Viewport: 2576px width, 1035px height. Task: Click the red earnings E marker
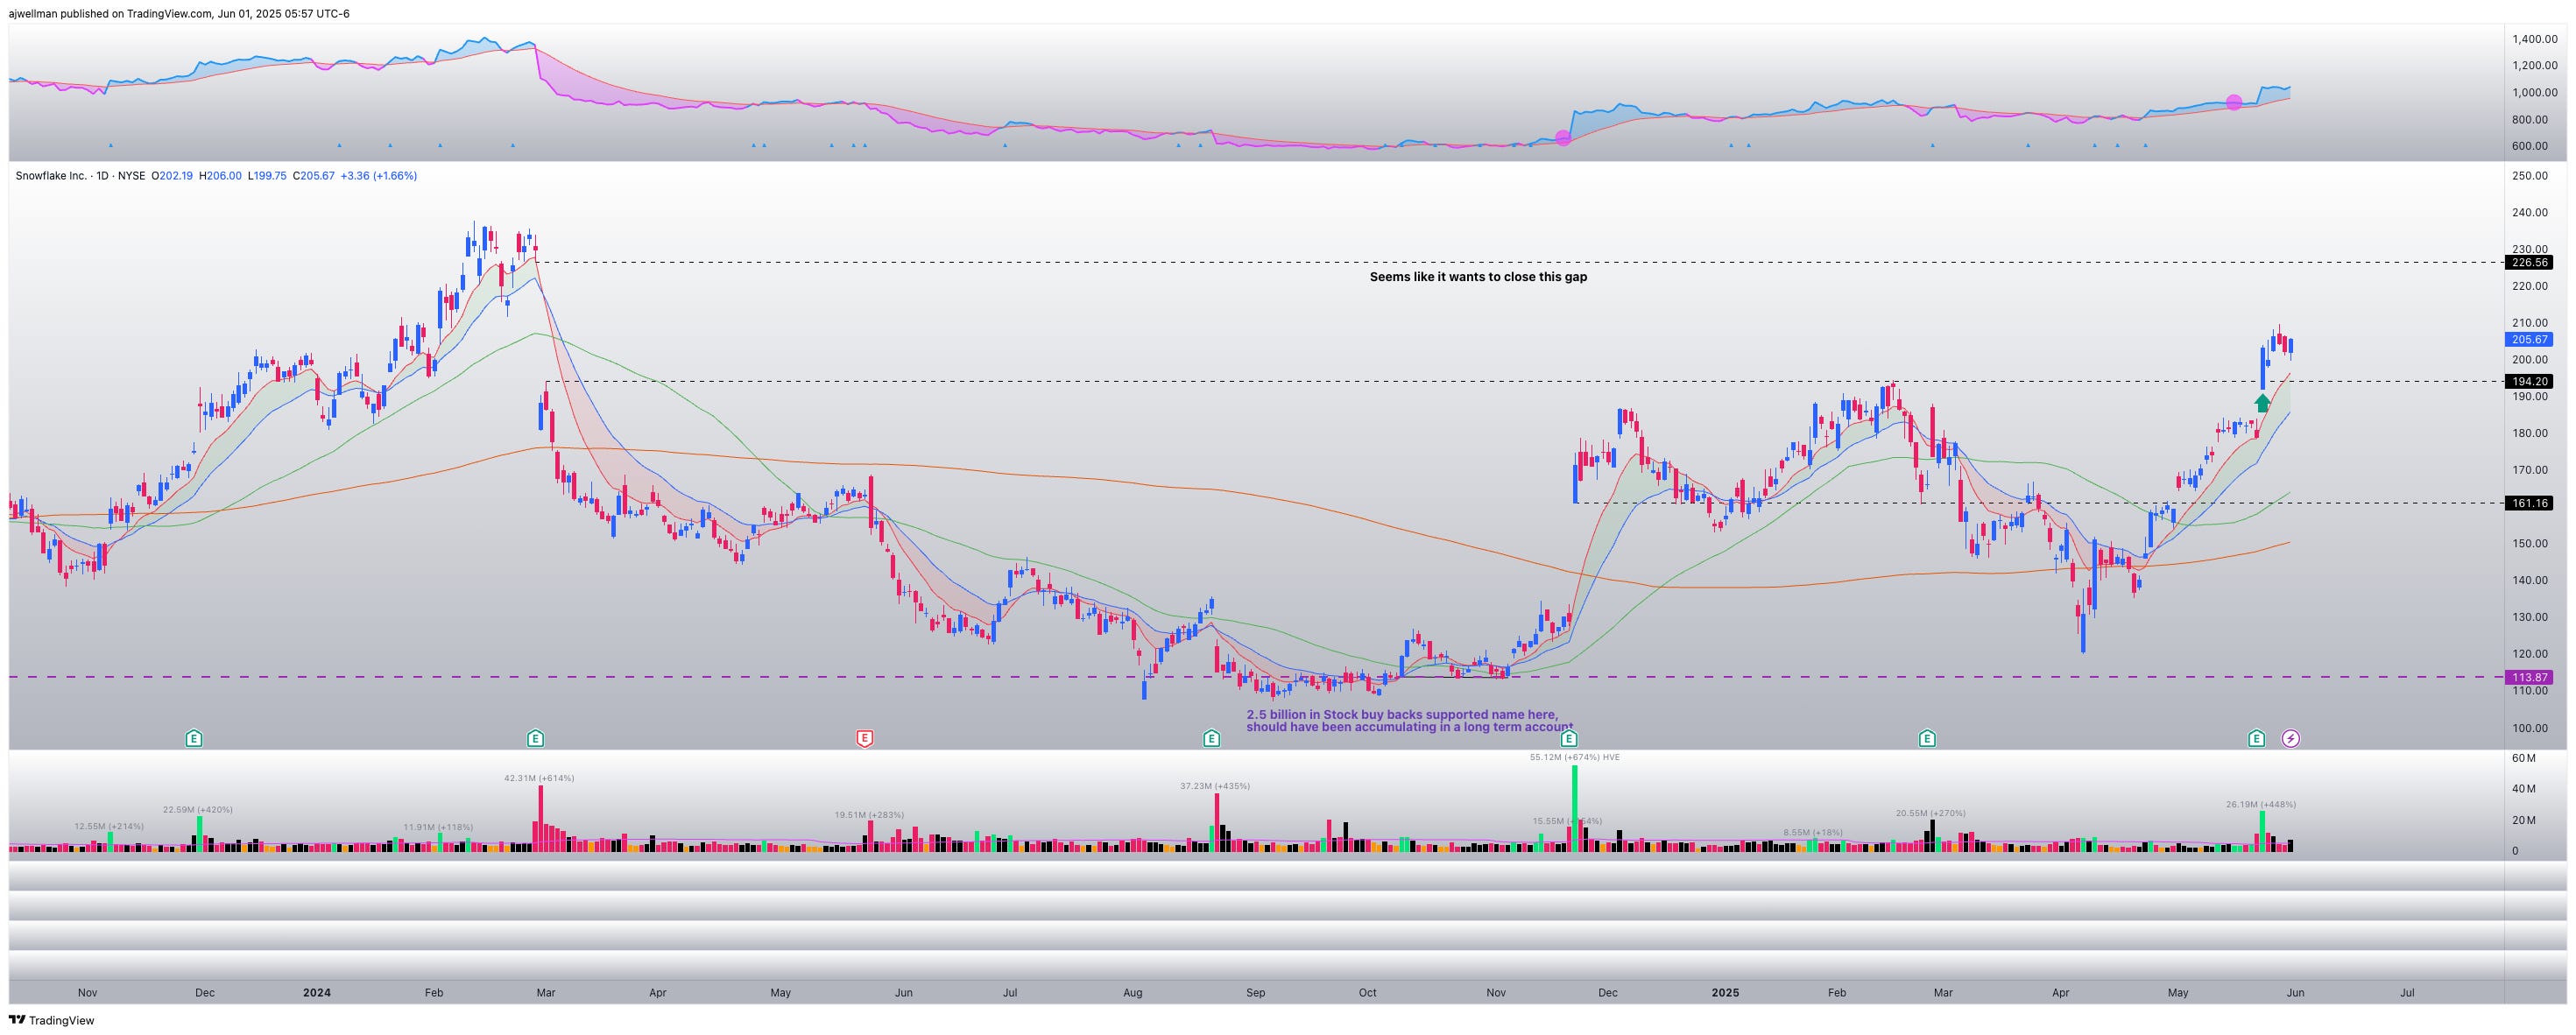(865, 739)
